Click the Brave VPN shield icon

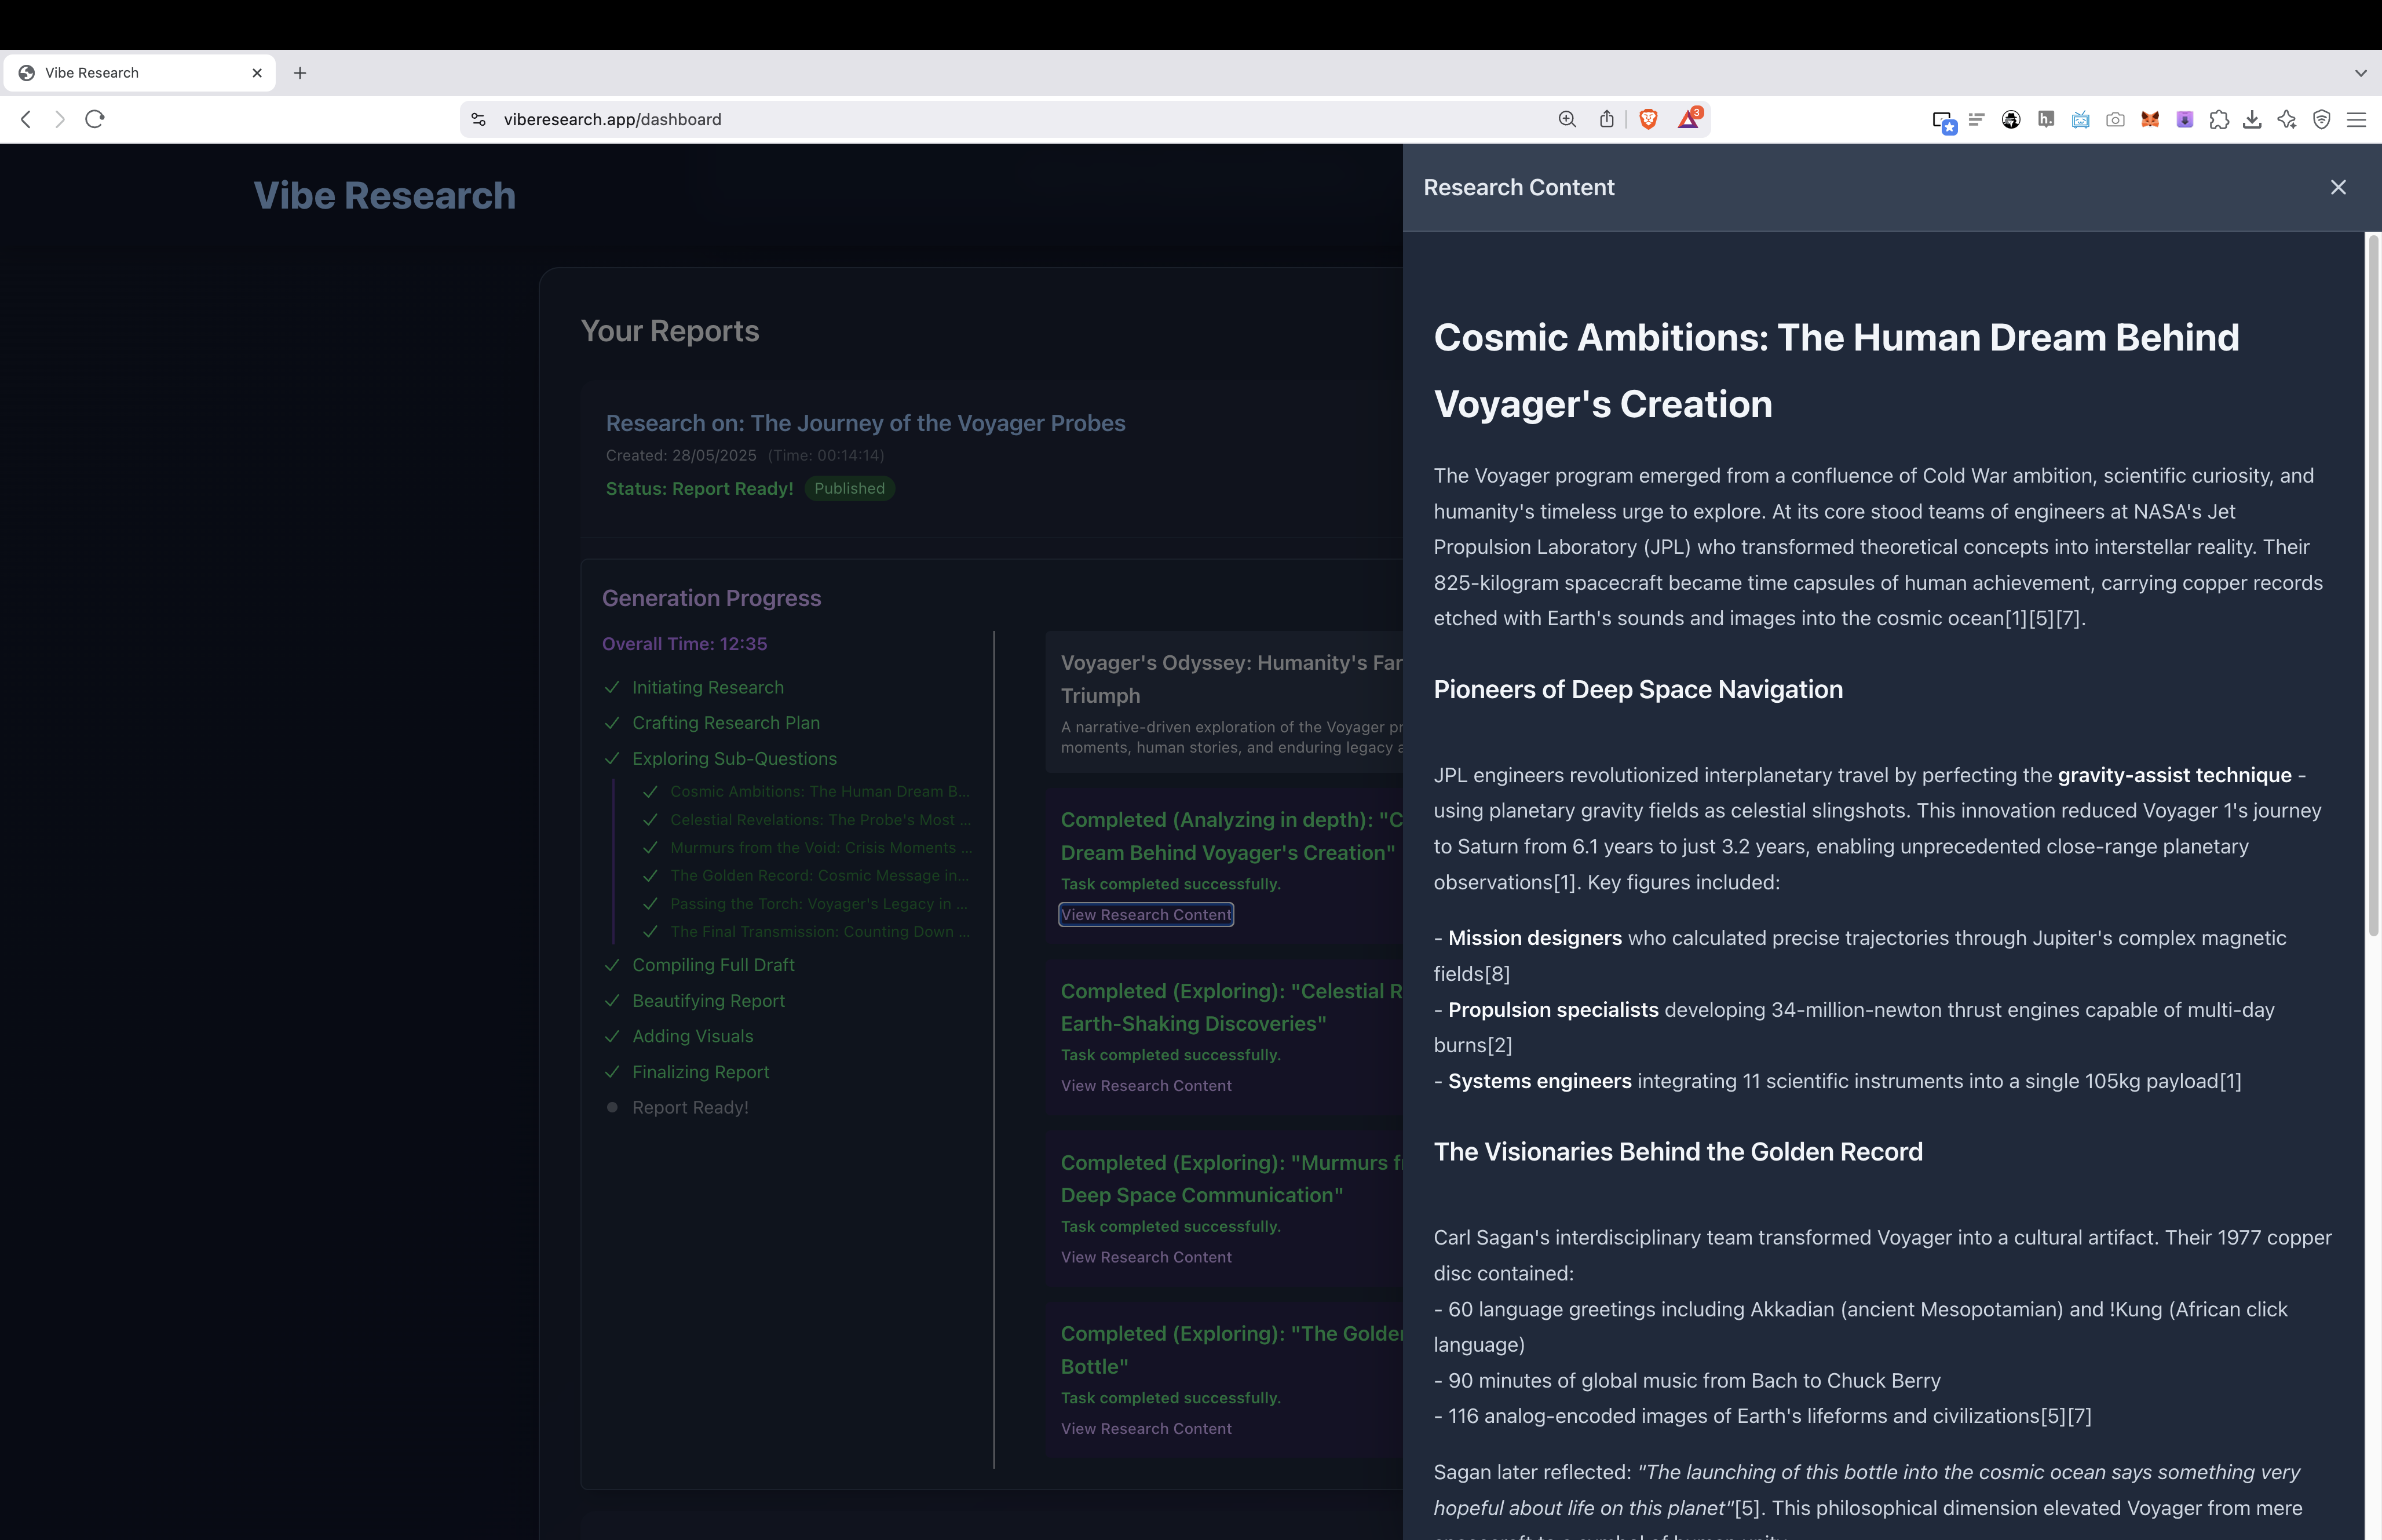2322,120
